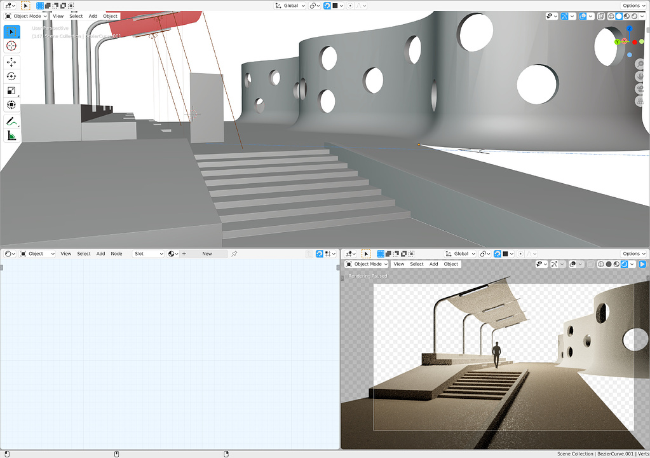Set rendered viewport to material preview shading
The width and height of the screenshot is (650, 458).
tap(616, 264)
